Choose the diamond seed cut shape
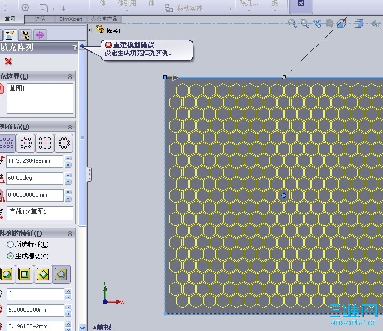383x331 pixels. click(43, 274)
